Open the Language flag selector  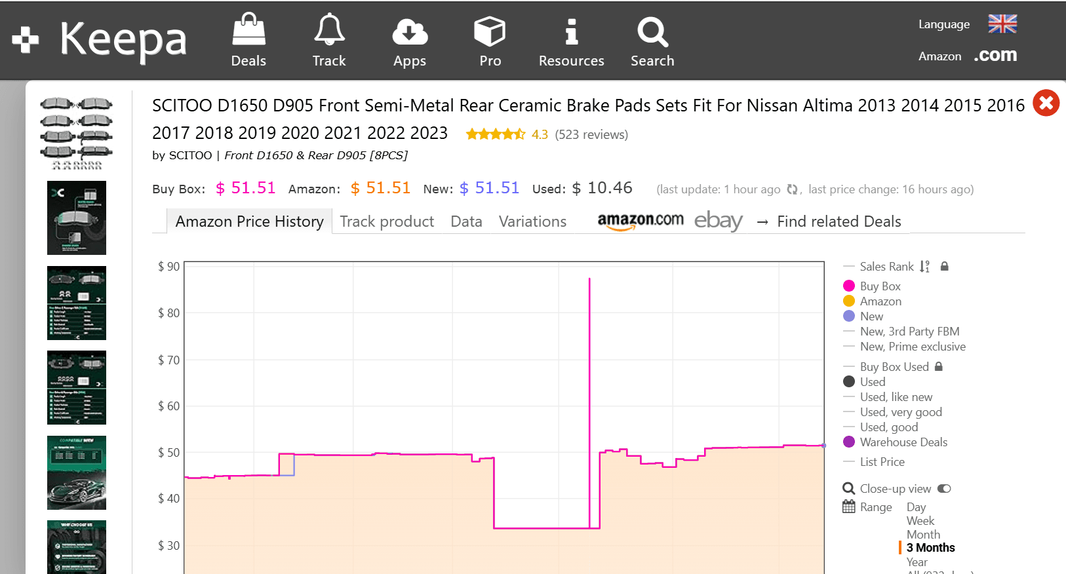point(1002,24)
